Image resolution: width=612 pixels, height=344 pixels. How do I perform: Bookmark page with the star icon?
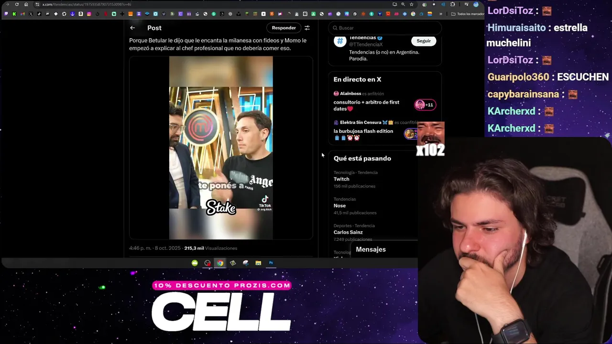click(x=411, y=4)
